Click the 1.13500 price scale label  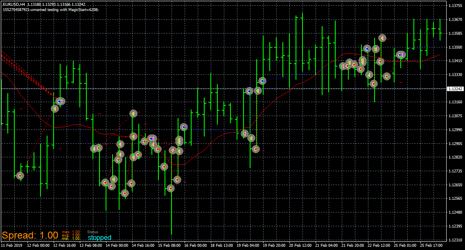click(455, 47)
